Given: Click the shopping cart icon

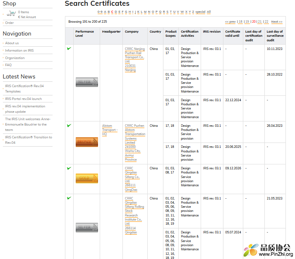Looking at the screenshot, I should click(11, 14).
